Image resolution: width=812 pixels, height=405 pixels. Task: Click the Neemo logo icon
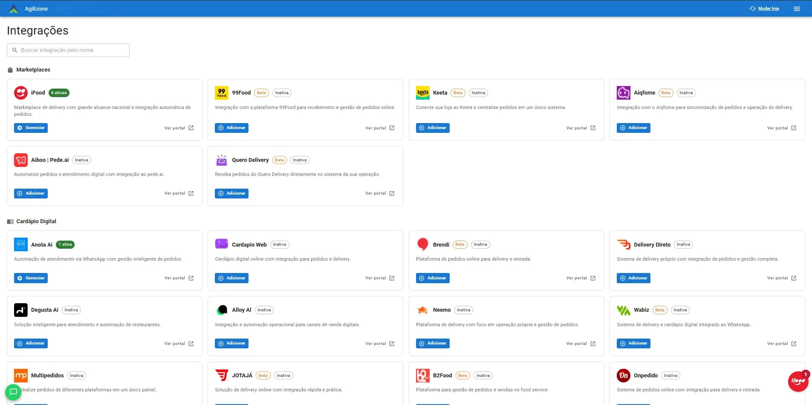coord(422,310)
